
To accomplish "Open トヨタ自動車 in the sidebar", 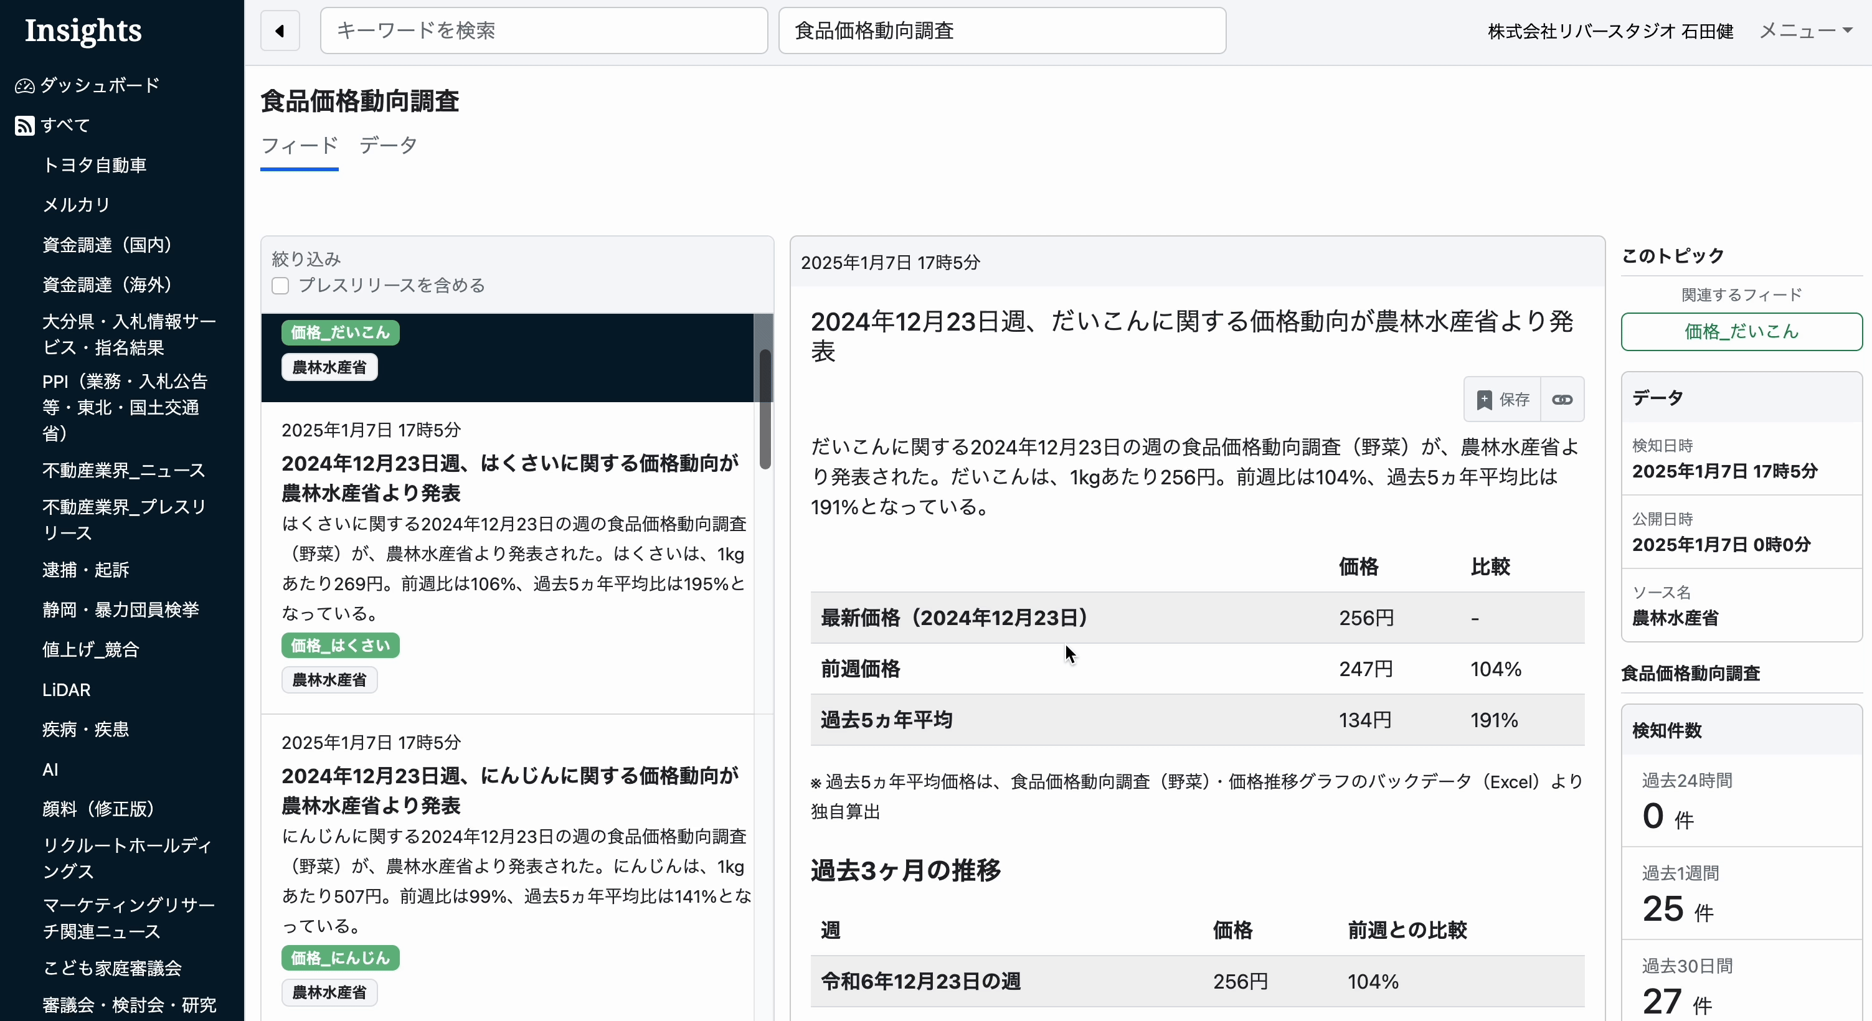I will pyautogui.click(x=95, y=165).
